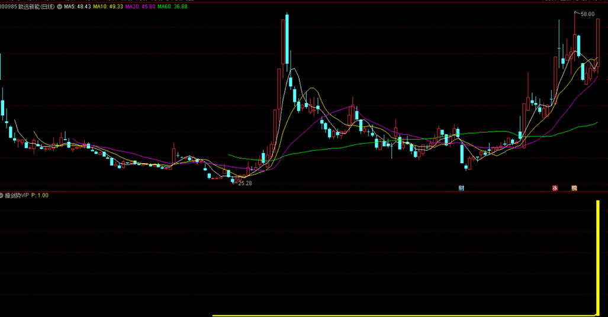Click the 拔剑势VIP indicator name
The width and height of the screenshot is (608, 317).
click(17, 195)
